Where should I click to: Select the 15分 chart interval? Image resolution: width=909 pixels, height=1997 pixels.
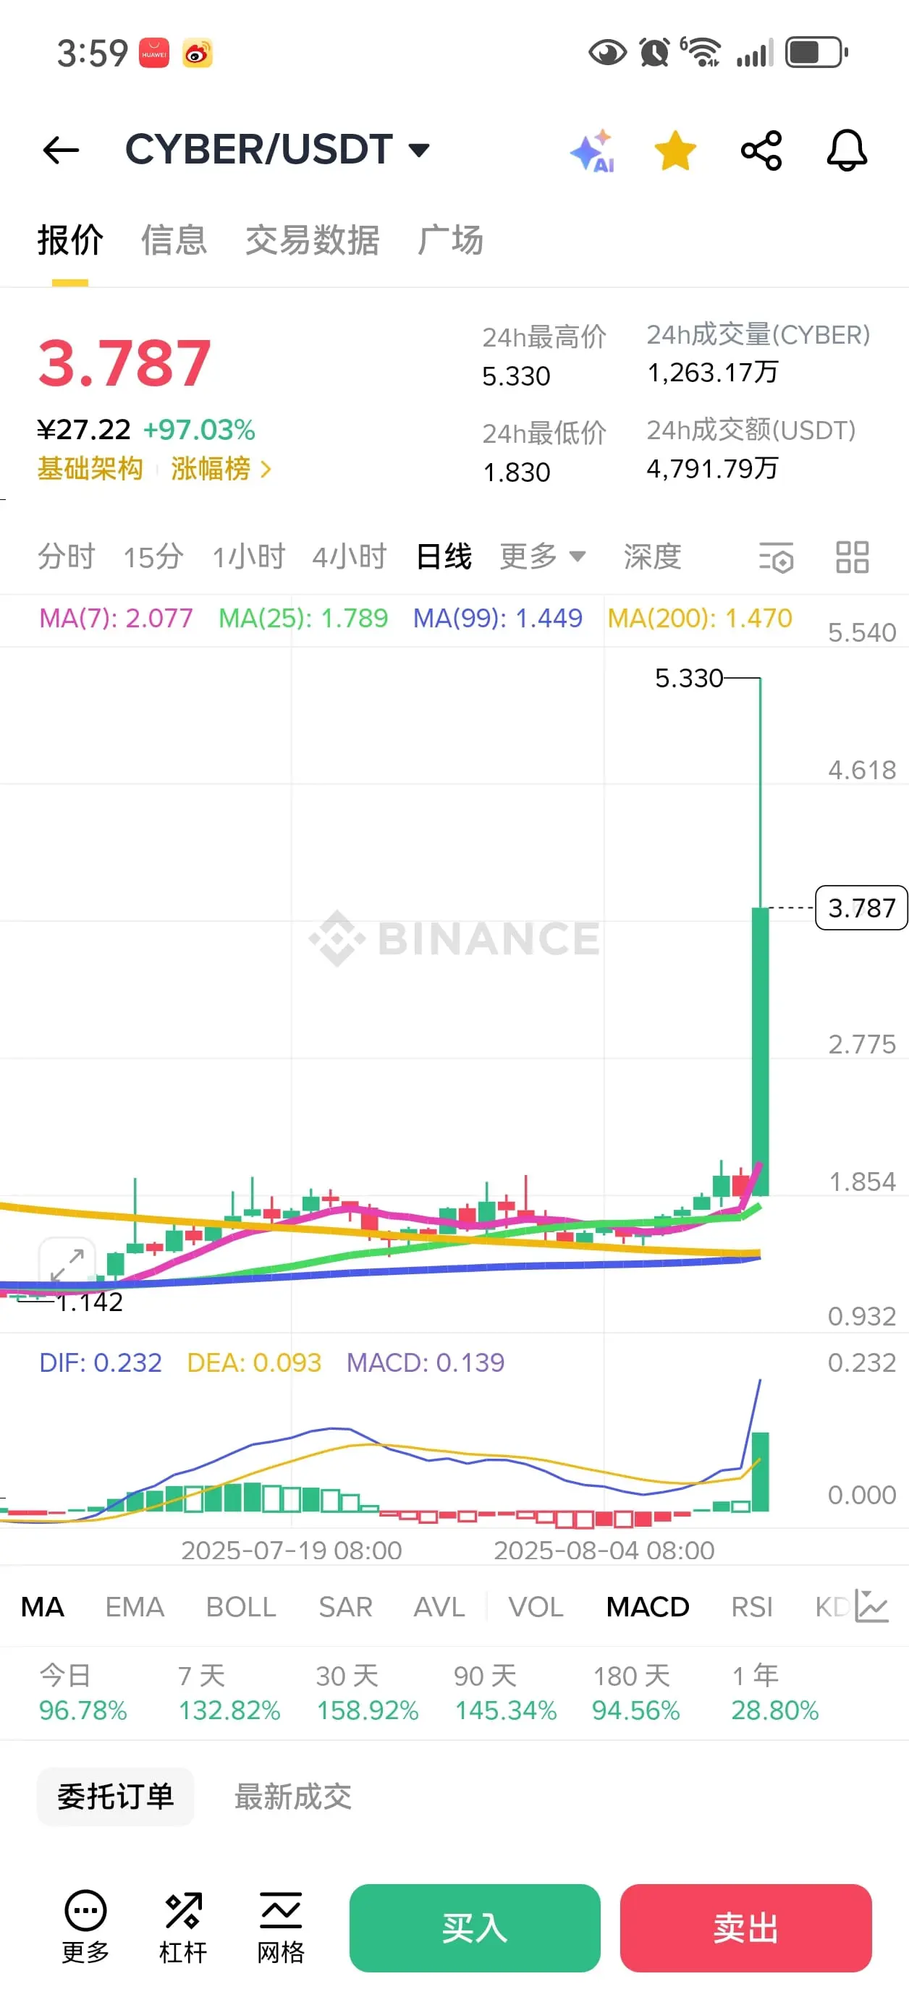pyautogui.click(x=153, y=556)
